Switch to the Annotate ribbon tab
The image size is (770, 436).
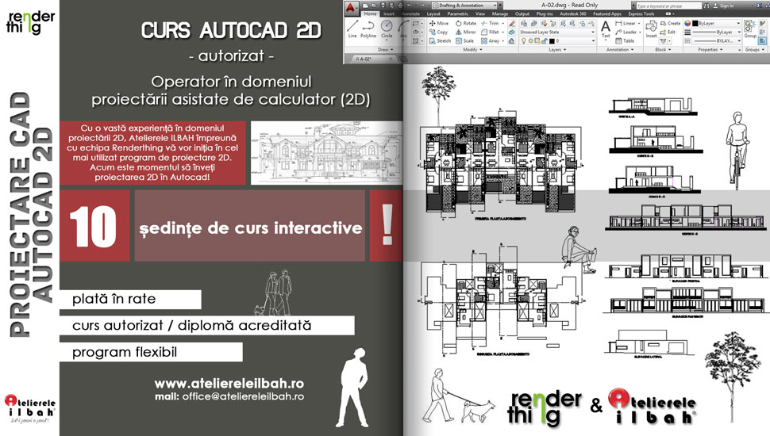(x=410, y=13)
